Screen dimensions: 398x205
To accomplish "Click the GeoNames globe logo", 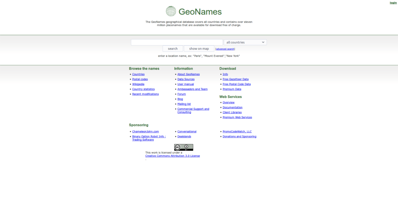I will (171, 11).
